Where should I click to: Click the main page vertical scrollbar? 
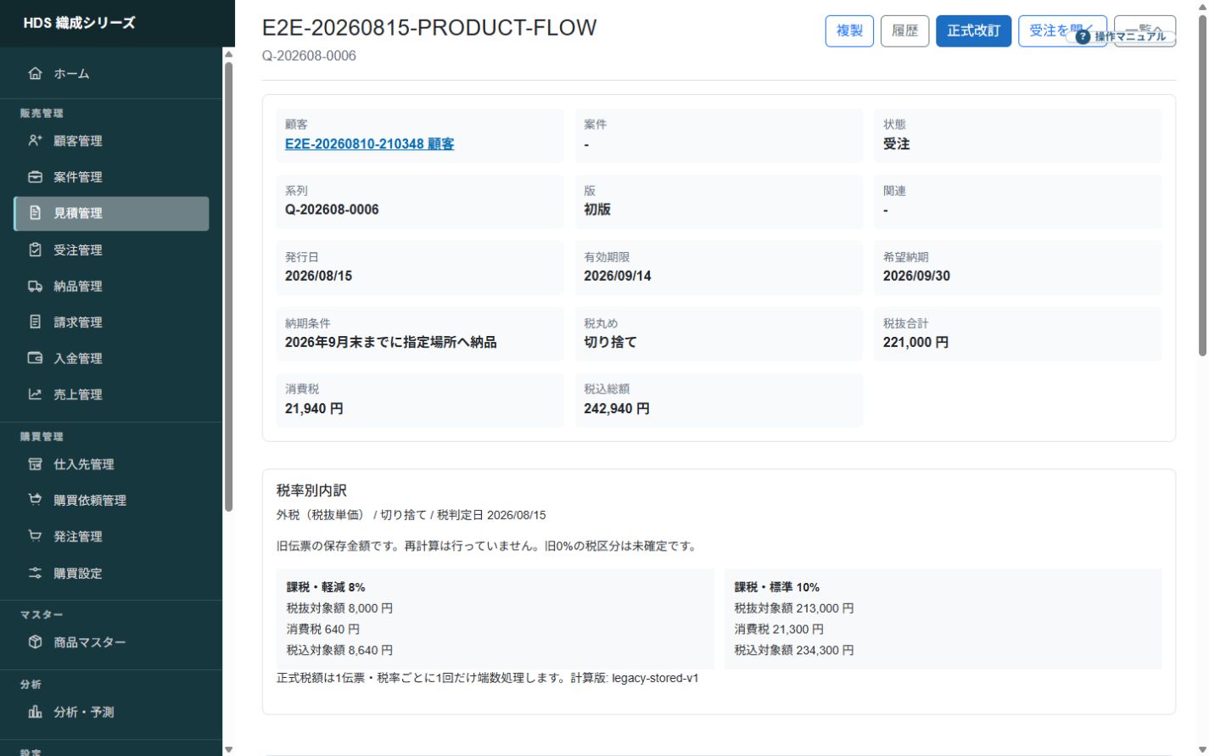(1202, 187)
